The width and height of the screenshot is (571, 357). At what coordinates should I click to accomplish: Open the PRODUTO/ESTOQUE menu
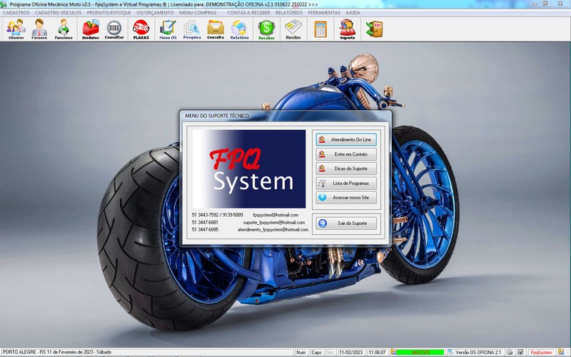click(x=108, y=13)
